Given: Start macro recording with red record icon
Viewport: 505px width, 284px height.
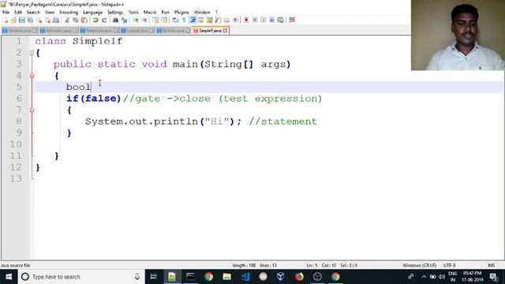Looking at the screenshot, I should click(x=245, y=20).
